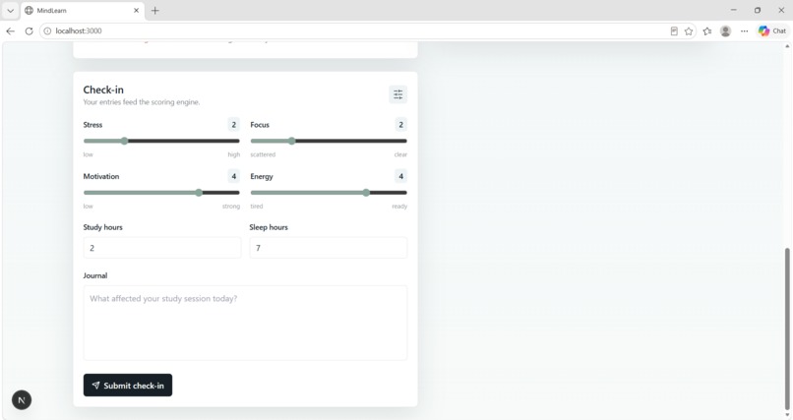This screenshot has width=793, height=420.
Task: View site information icon in address bar
Action: [47, 30]
